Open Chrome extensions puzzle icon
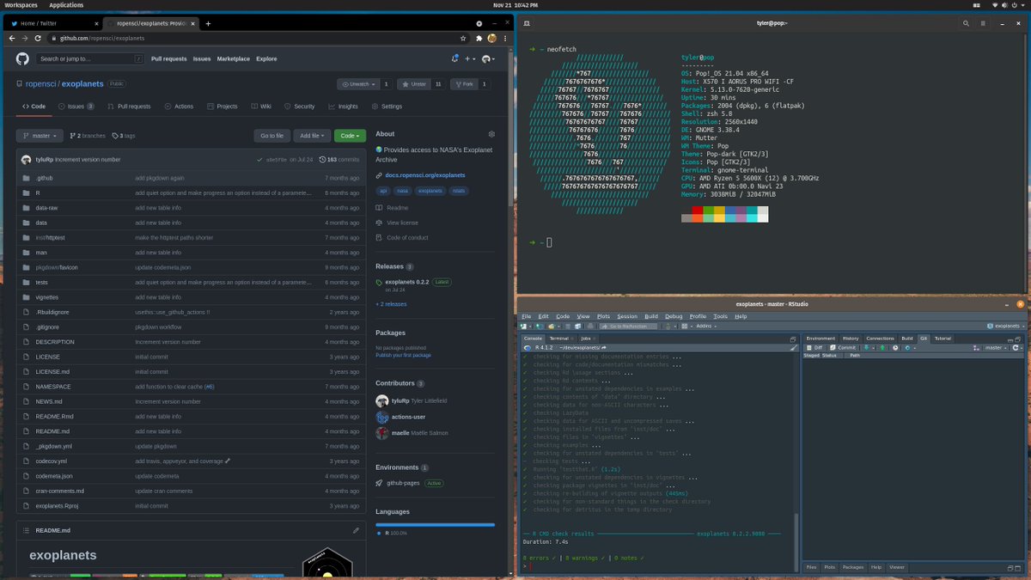The height and width of the screenshot is (580, 1031). pyautogui.click(x=479, y=39)
